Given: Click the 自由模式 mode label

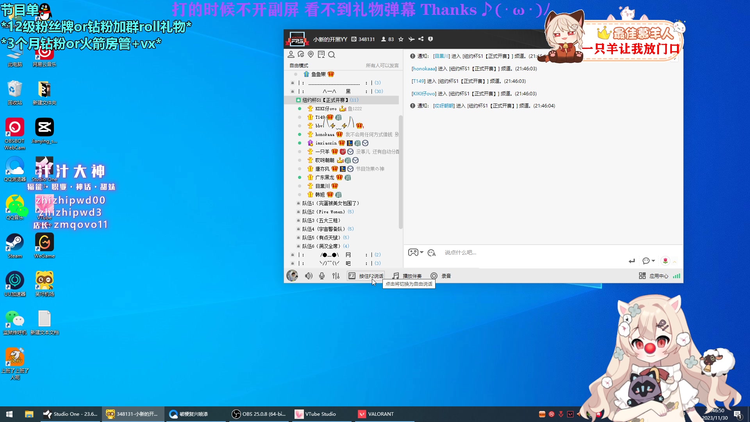Looking at the screenshot, I should 299,66.
